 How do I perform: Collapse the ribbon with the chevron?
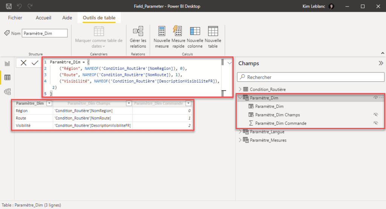coord(383,53)
